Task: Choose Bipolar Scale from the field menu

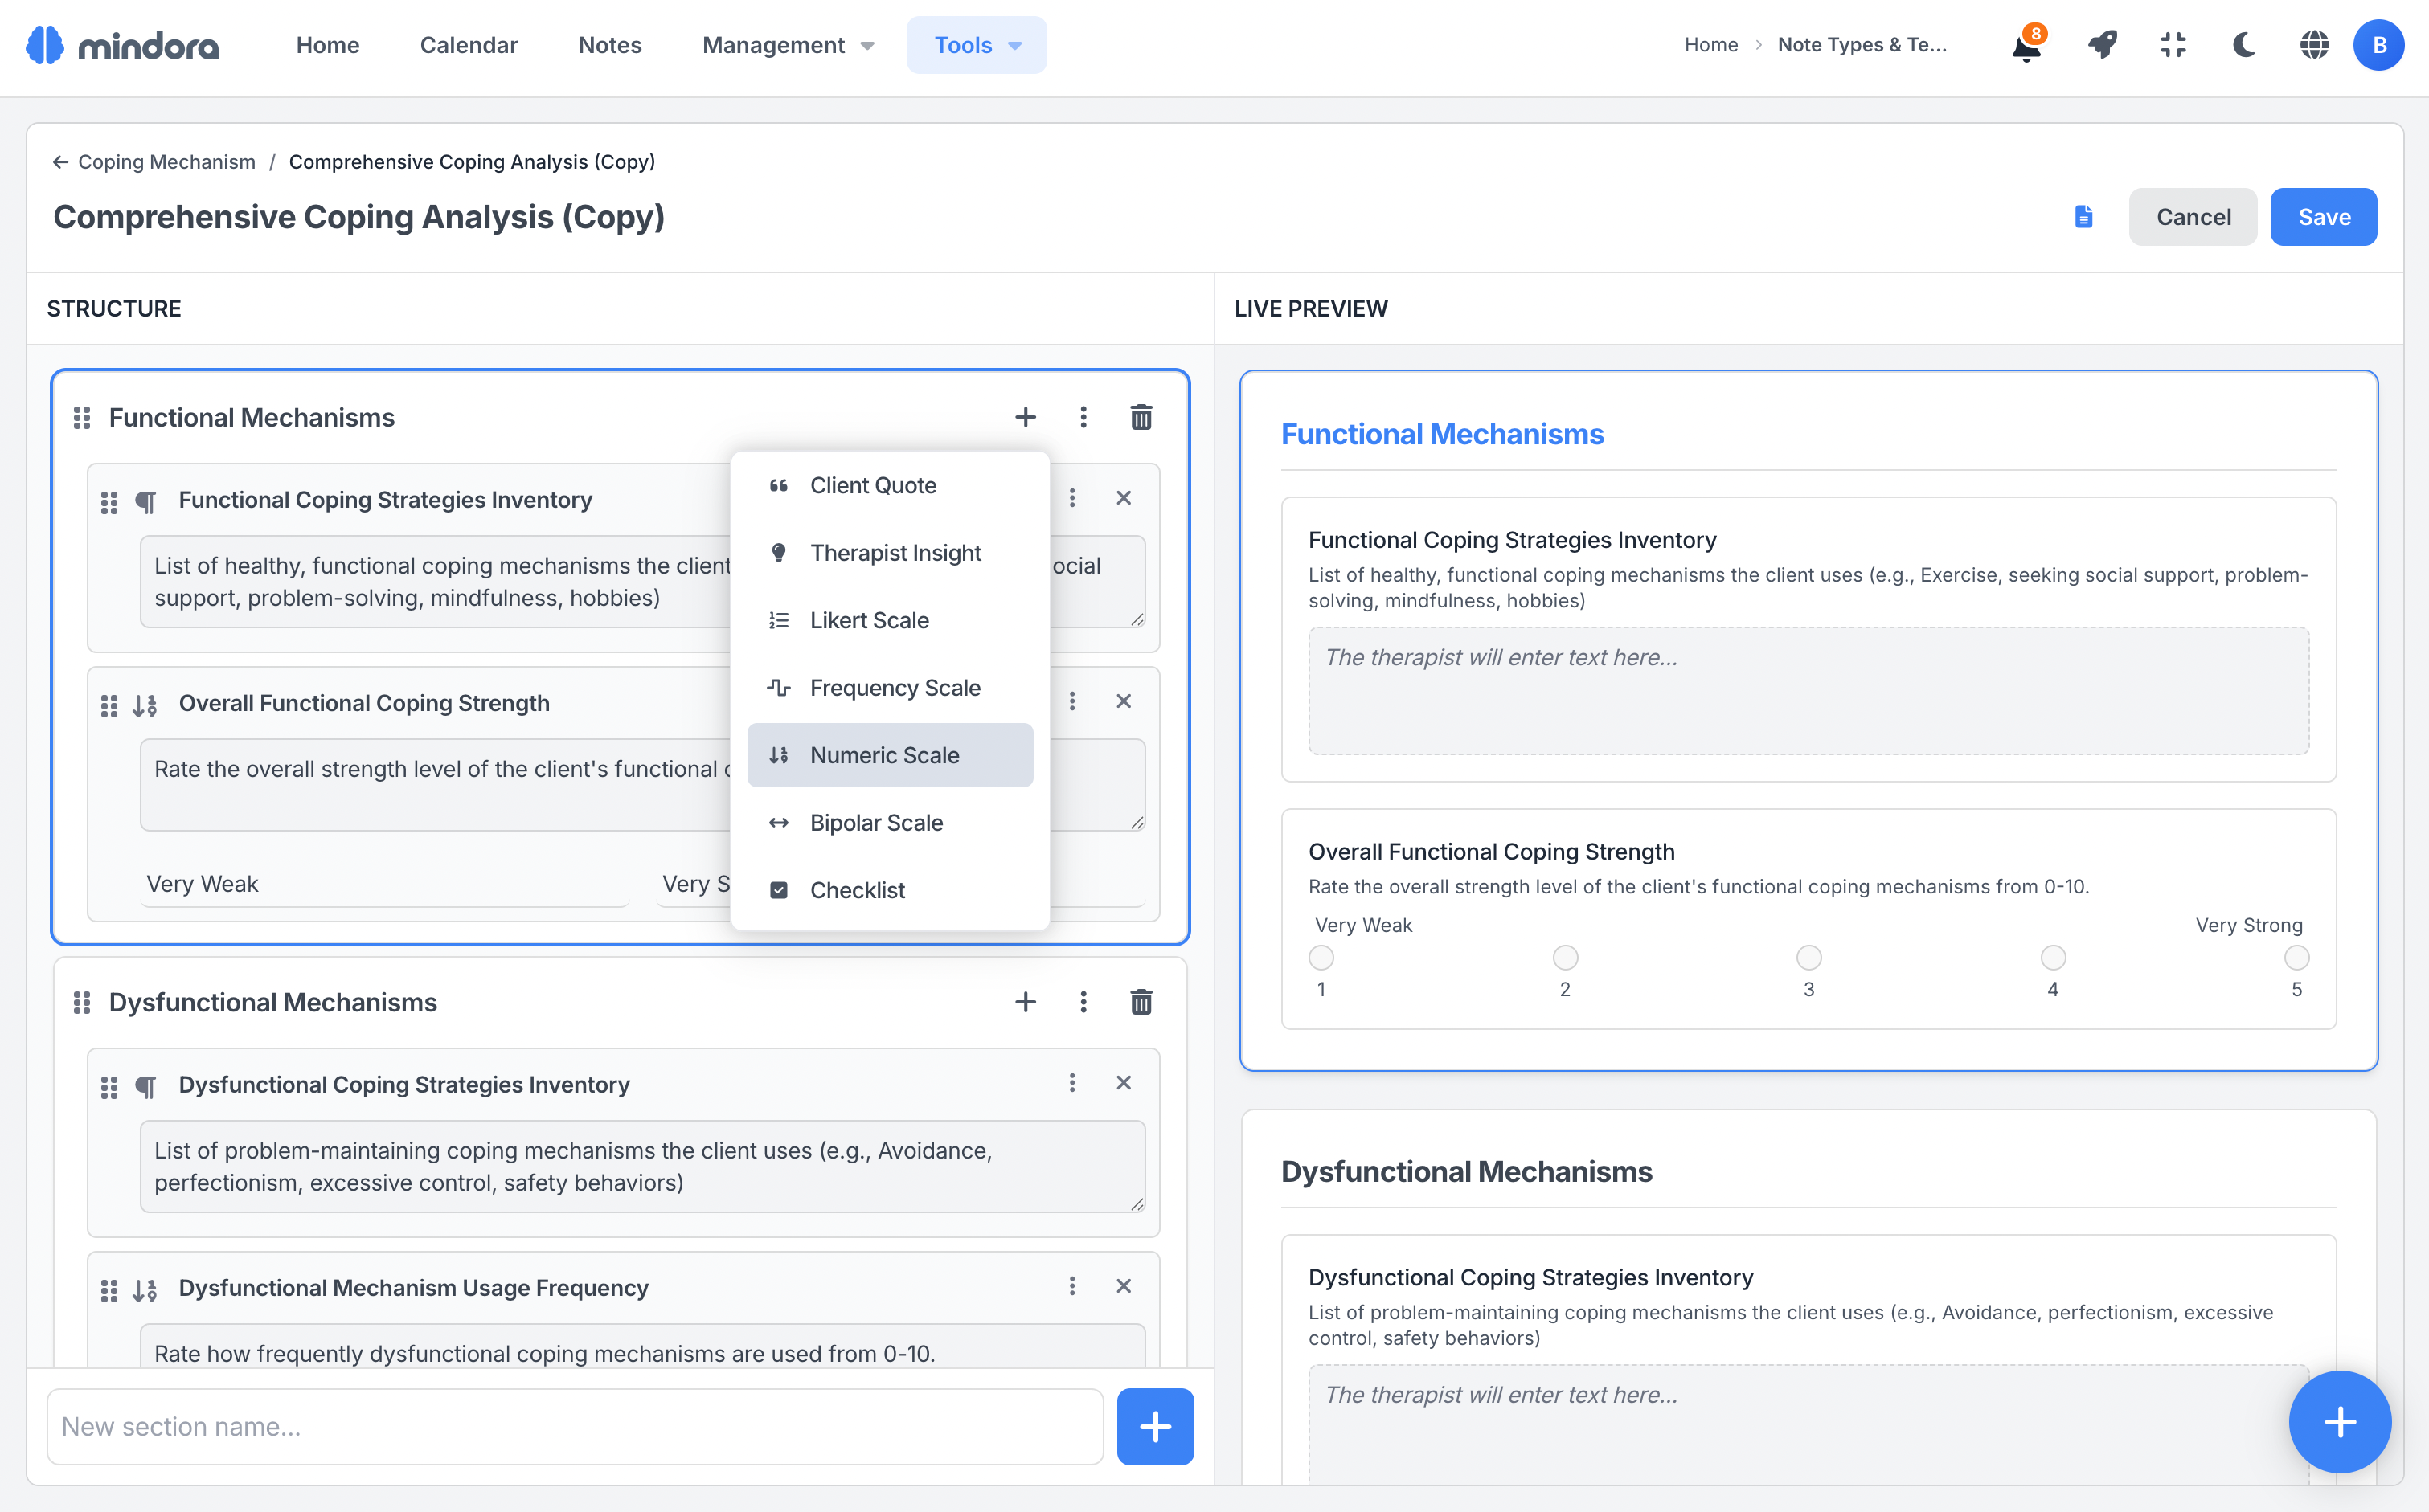Action: [891, 823]
